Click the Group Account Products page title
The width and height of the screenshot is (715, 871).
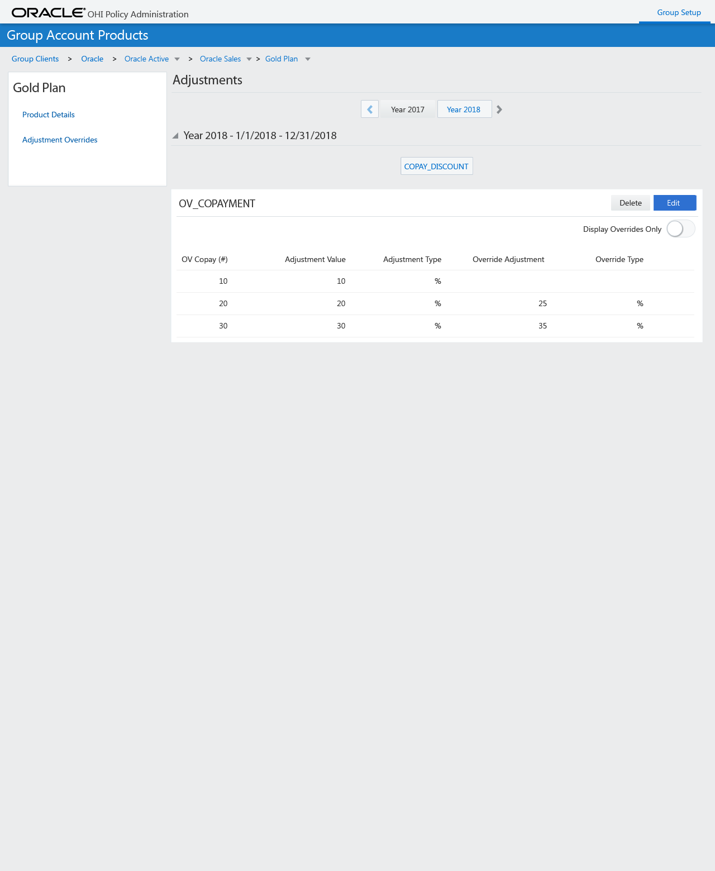tap(78, 35)
